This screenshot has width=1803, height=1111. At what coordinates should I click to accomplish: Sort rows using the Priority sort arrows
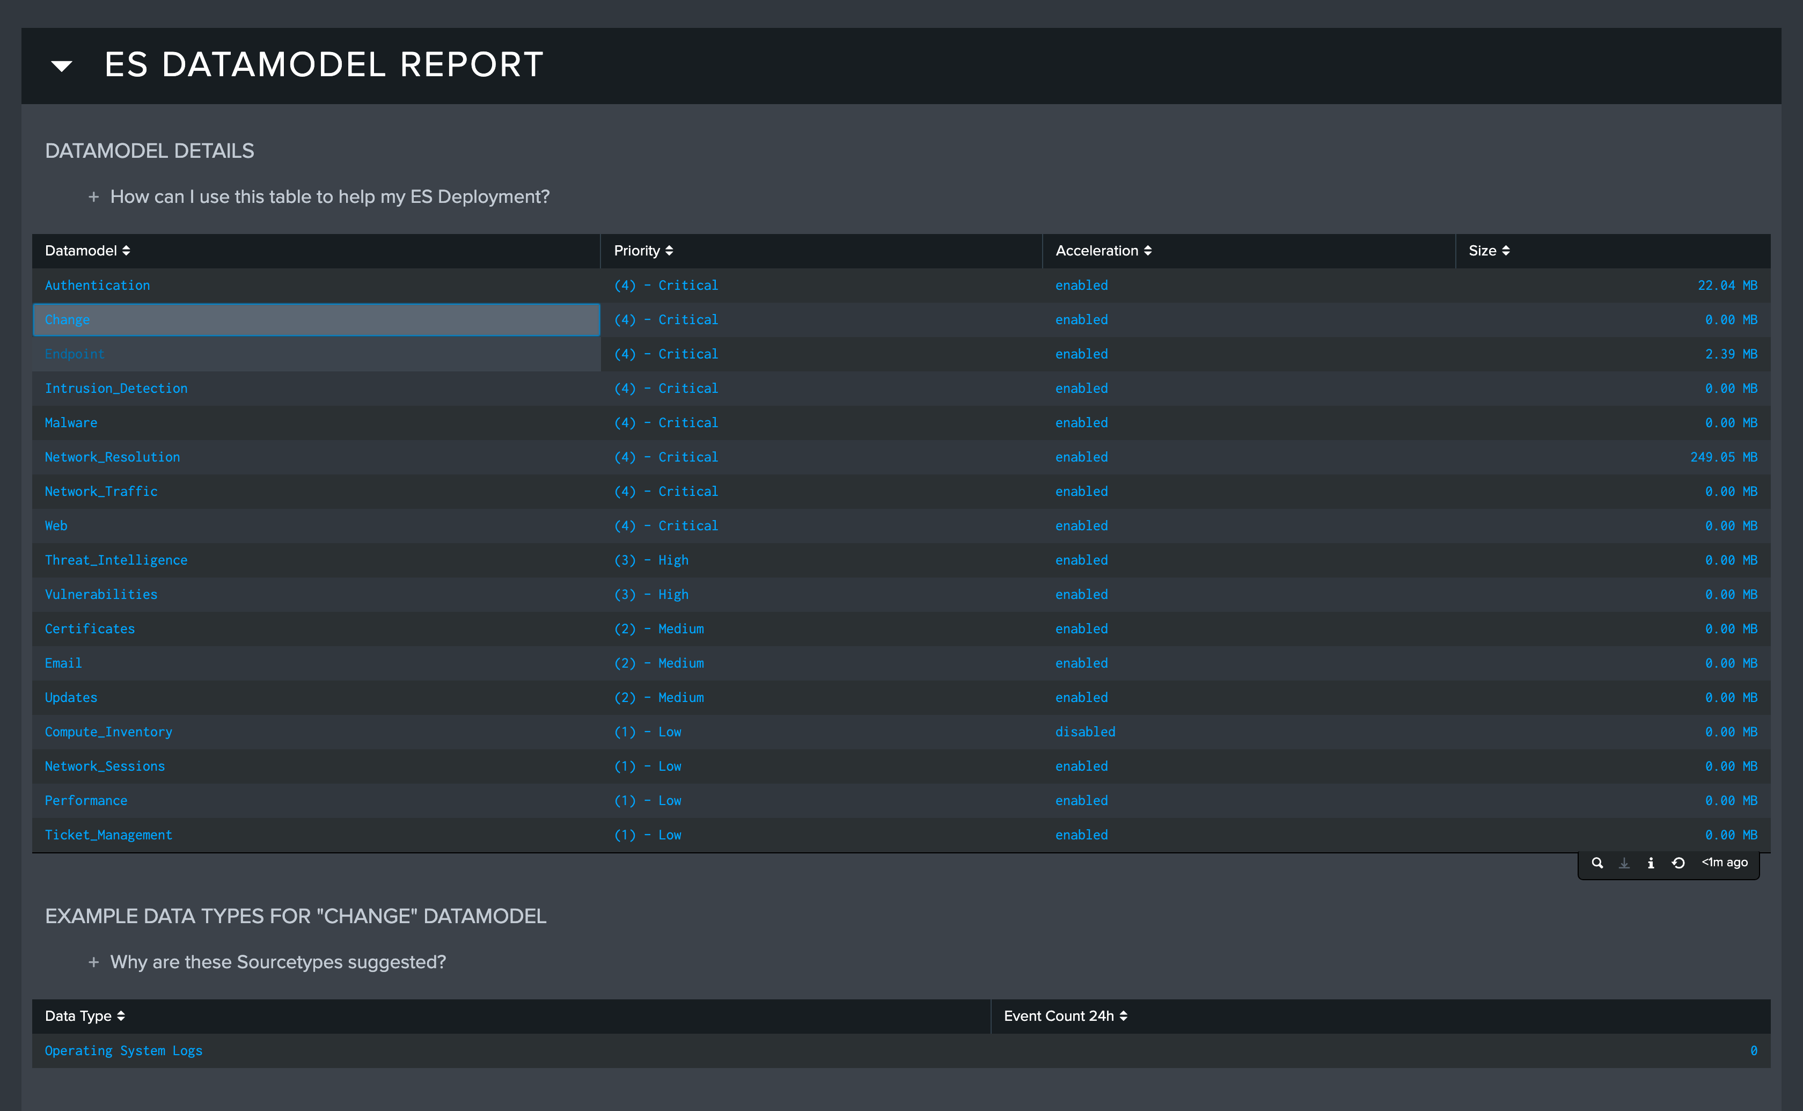(x=671, y=251)
